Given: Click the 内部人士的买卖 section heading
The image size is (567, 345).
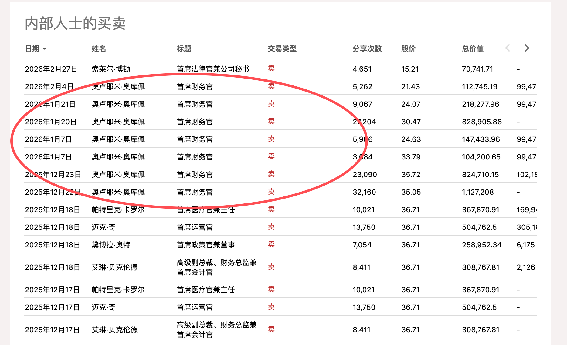Looking at the screenshot, I should coord(75,24).
